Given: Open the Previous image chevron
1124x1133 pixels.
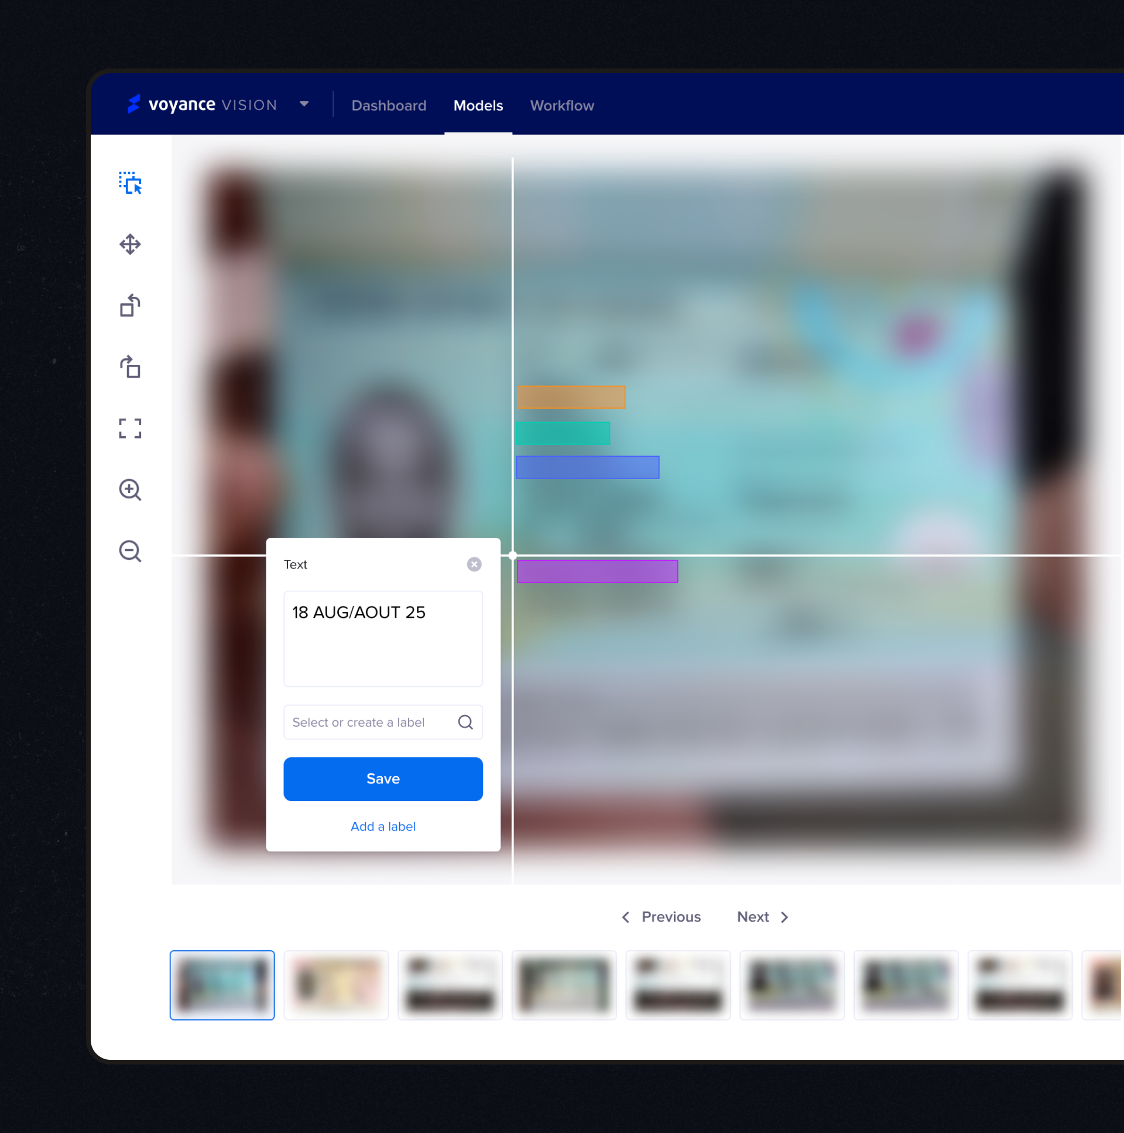Looking at the screenshot, I should 626,916.
